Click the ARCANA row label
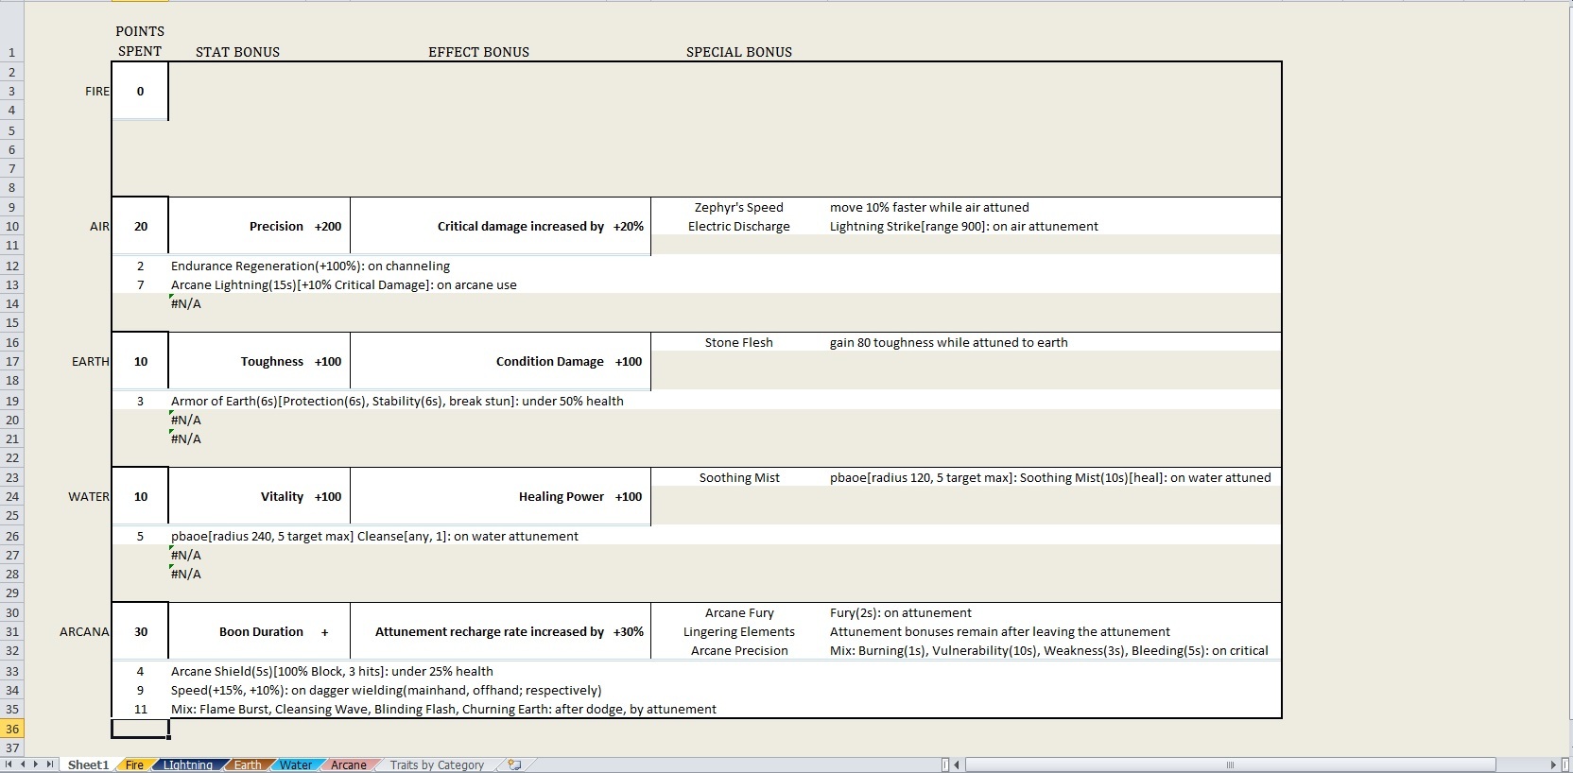 tap(84, 631)
